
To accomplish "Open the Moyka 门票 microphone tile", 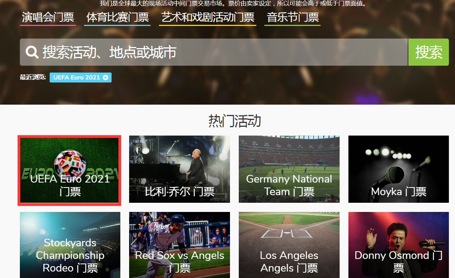I will click(x=398, y=169).
